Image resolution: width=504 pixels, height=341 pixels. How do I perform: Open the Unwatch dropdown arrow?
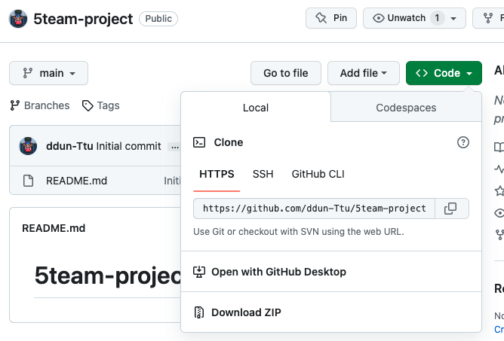point(453,18)
